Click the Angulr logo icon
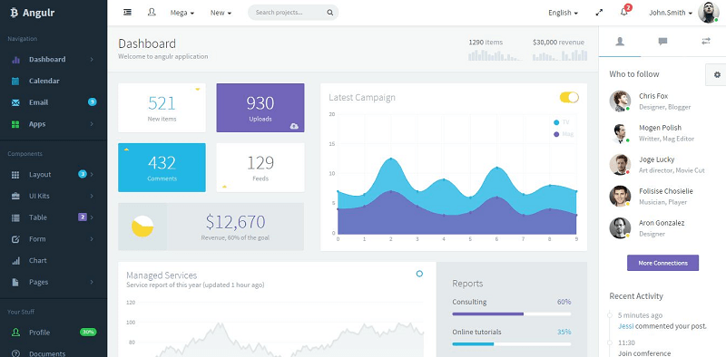The height and width of the screenshot is (357, 726). pos(14,13)
